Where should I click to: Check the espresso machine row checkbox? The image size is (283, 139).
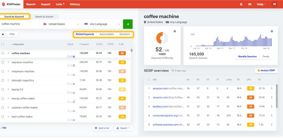[x=3, y=62]
